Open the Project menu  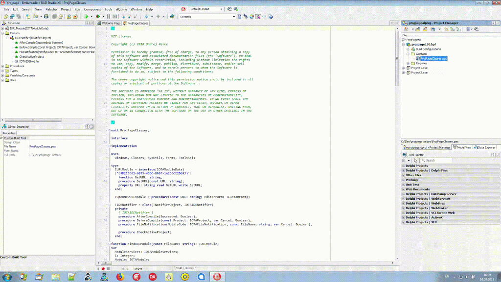click(x=66, y=9)
